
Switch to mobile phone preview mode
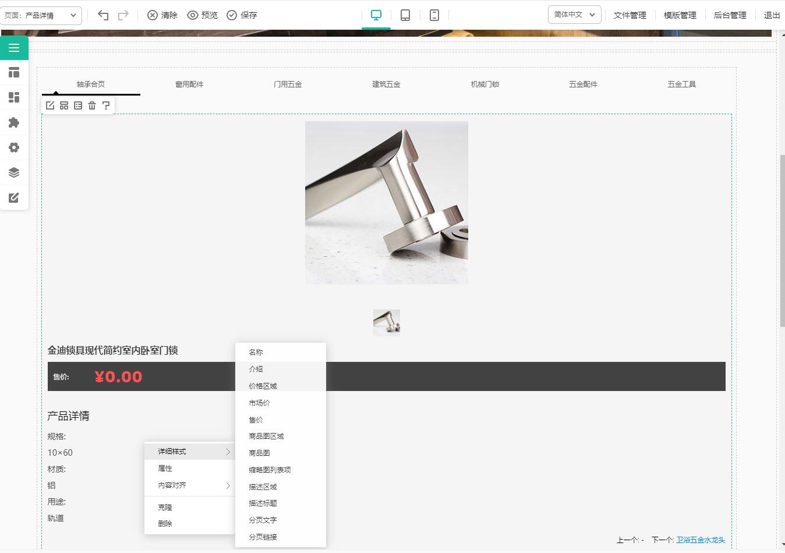pyautogui.click(x=434, y=15)
